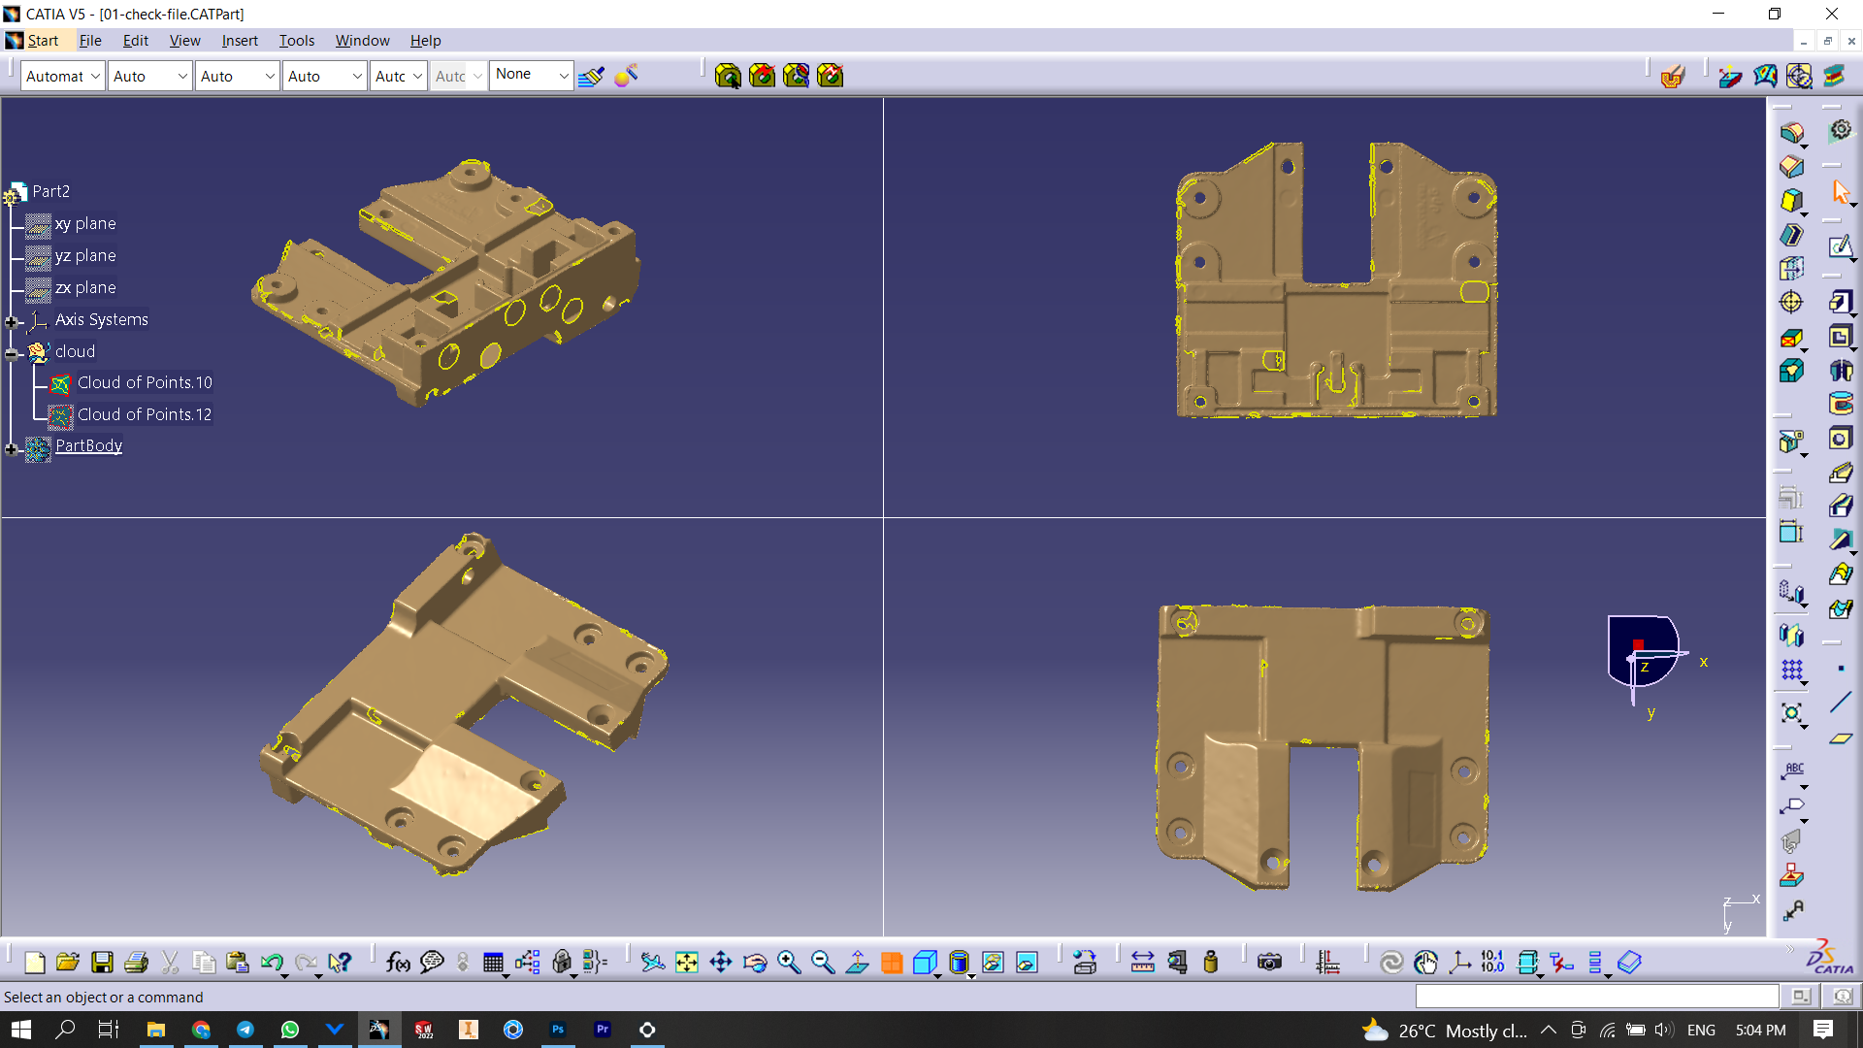
Task: Open Photoshop from the taskbar
Action: click(x=558, y=1030)
